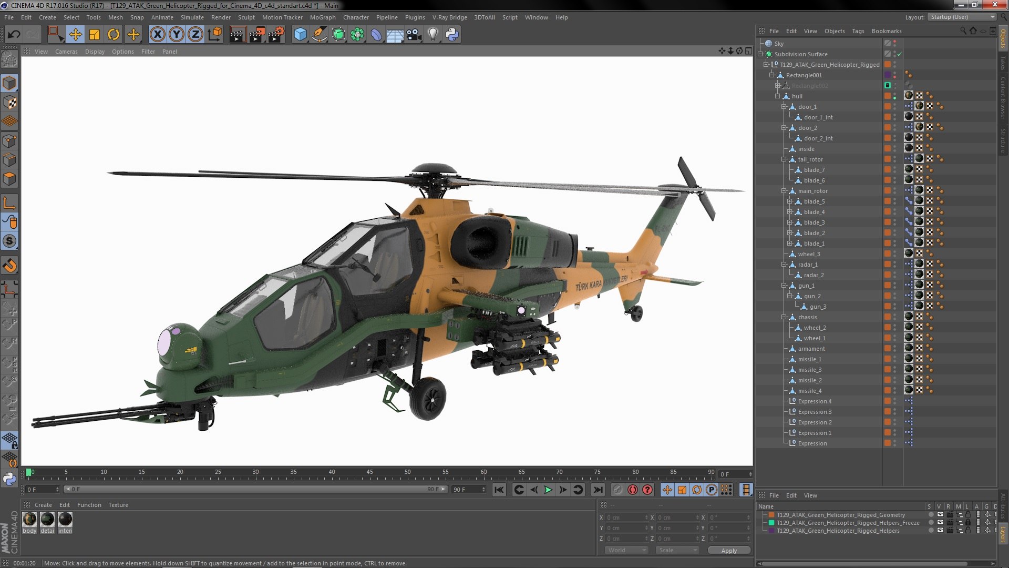Screen dimensions: 1009x568
Task: Expand the blade_5 tree node
Action: click(x=789, y=201)
